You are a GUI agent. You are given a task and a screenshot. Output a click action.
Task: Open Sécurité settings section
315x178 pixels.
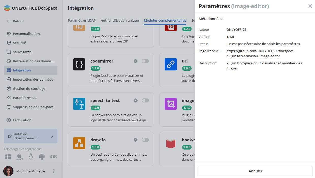point(30,43)
